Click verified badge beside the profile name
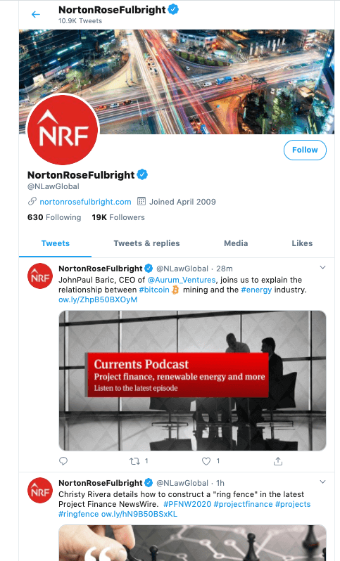The width and height of the screenshot is (340, 561). (142, 174)
